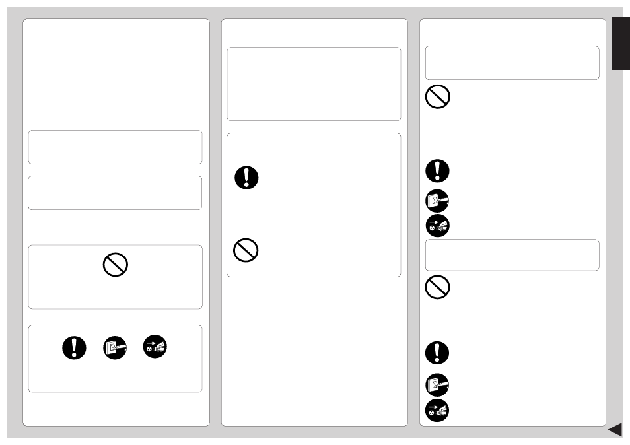Click the empty box at the top of the right panel
This screenshot has width=630, height=445.
click(512, 63)
